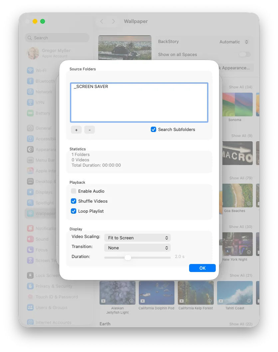The width and height of the screenshot is (278, 352).
Task: Go forward with the right chevron
Action: 114,21
